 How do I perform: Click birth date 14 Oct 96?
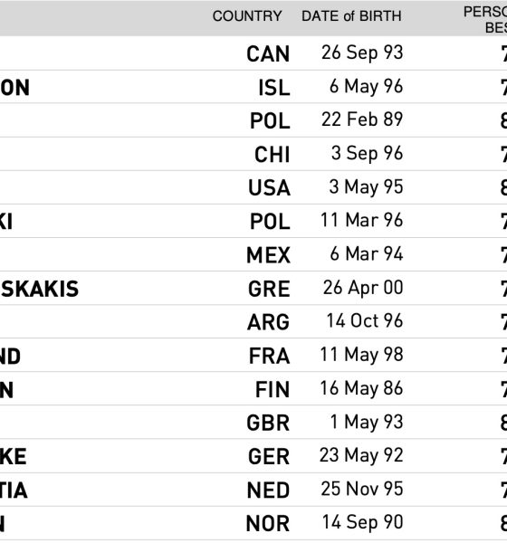pos(365,320)
